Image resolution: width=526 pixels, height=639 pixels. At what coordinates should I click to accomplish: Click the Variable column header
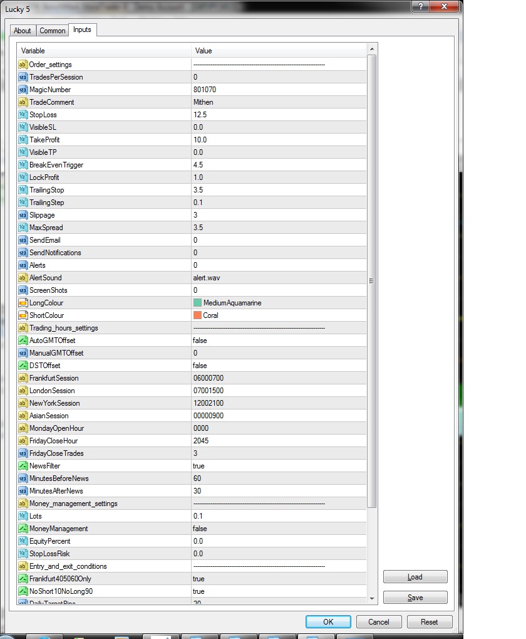pos(104,51)
